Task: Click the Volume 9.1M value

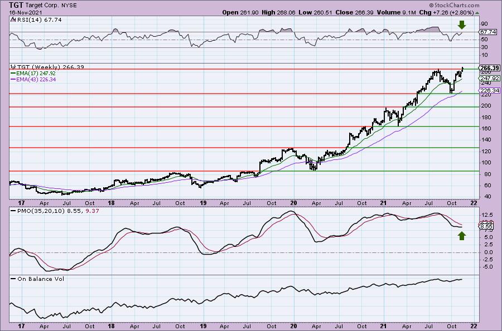Action: click(396, 12)
